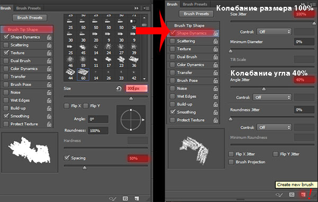Pick brush tip numbered 45
Image resolution: width=318 pixels, height=202 pixels.
(83, 49)
